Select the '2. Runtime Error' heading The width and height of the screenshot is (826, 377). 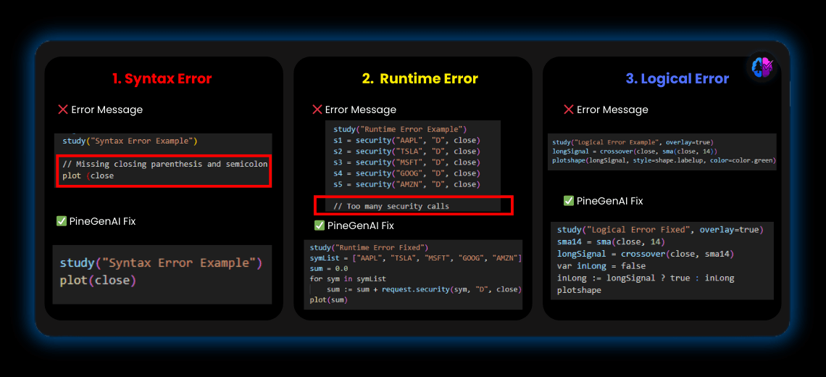420,78
